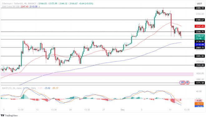Click the small circle icon after EMA values
This screenshot has width=206, height=117.
pyautogui.click(x=39, y=7)
